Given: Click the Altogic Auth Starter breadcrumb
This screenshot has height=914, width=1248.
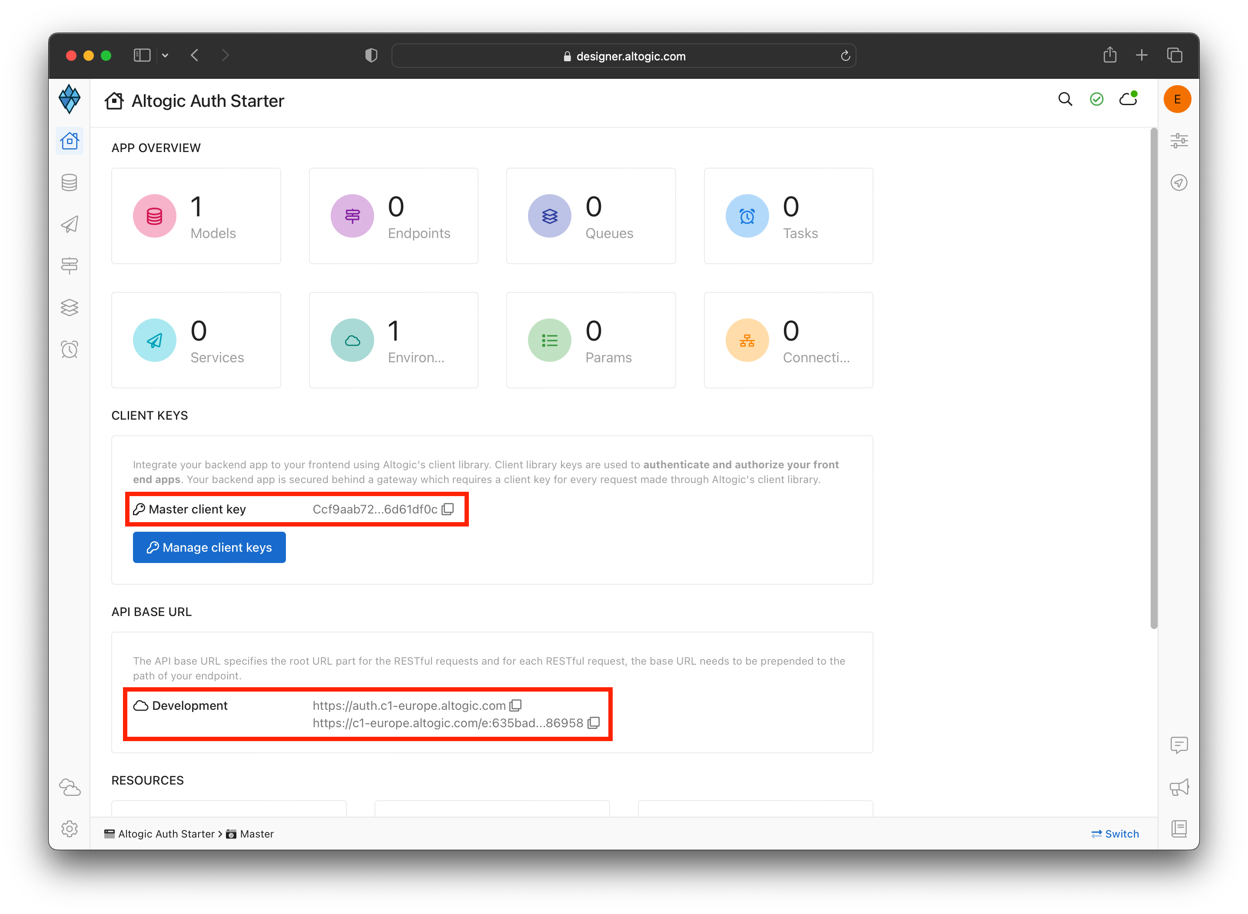Looking at the screenshot, I should [166, 834].
